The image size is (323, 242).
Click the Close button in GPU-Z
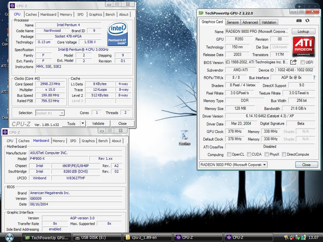pyautogui.click(x=306, y=165)
